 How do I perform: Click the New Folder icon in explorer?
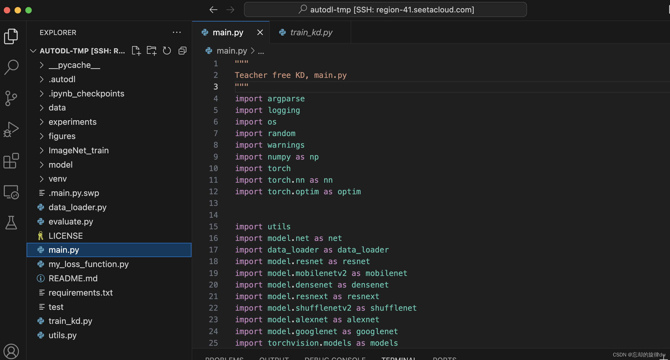coord(152,51)
